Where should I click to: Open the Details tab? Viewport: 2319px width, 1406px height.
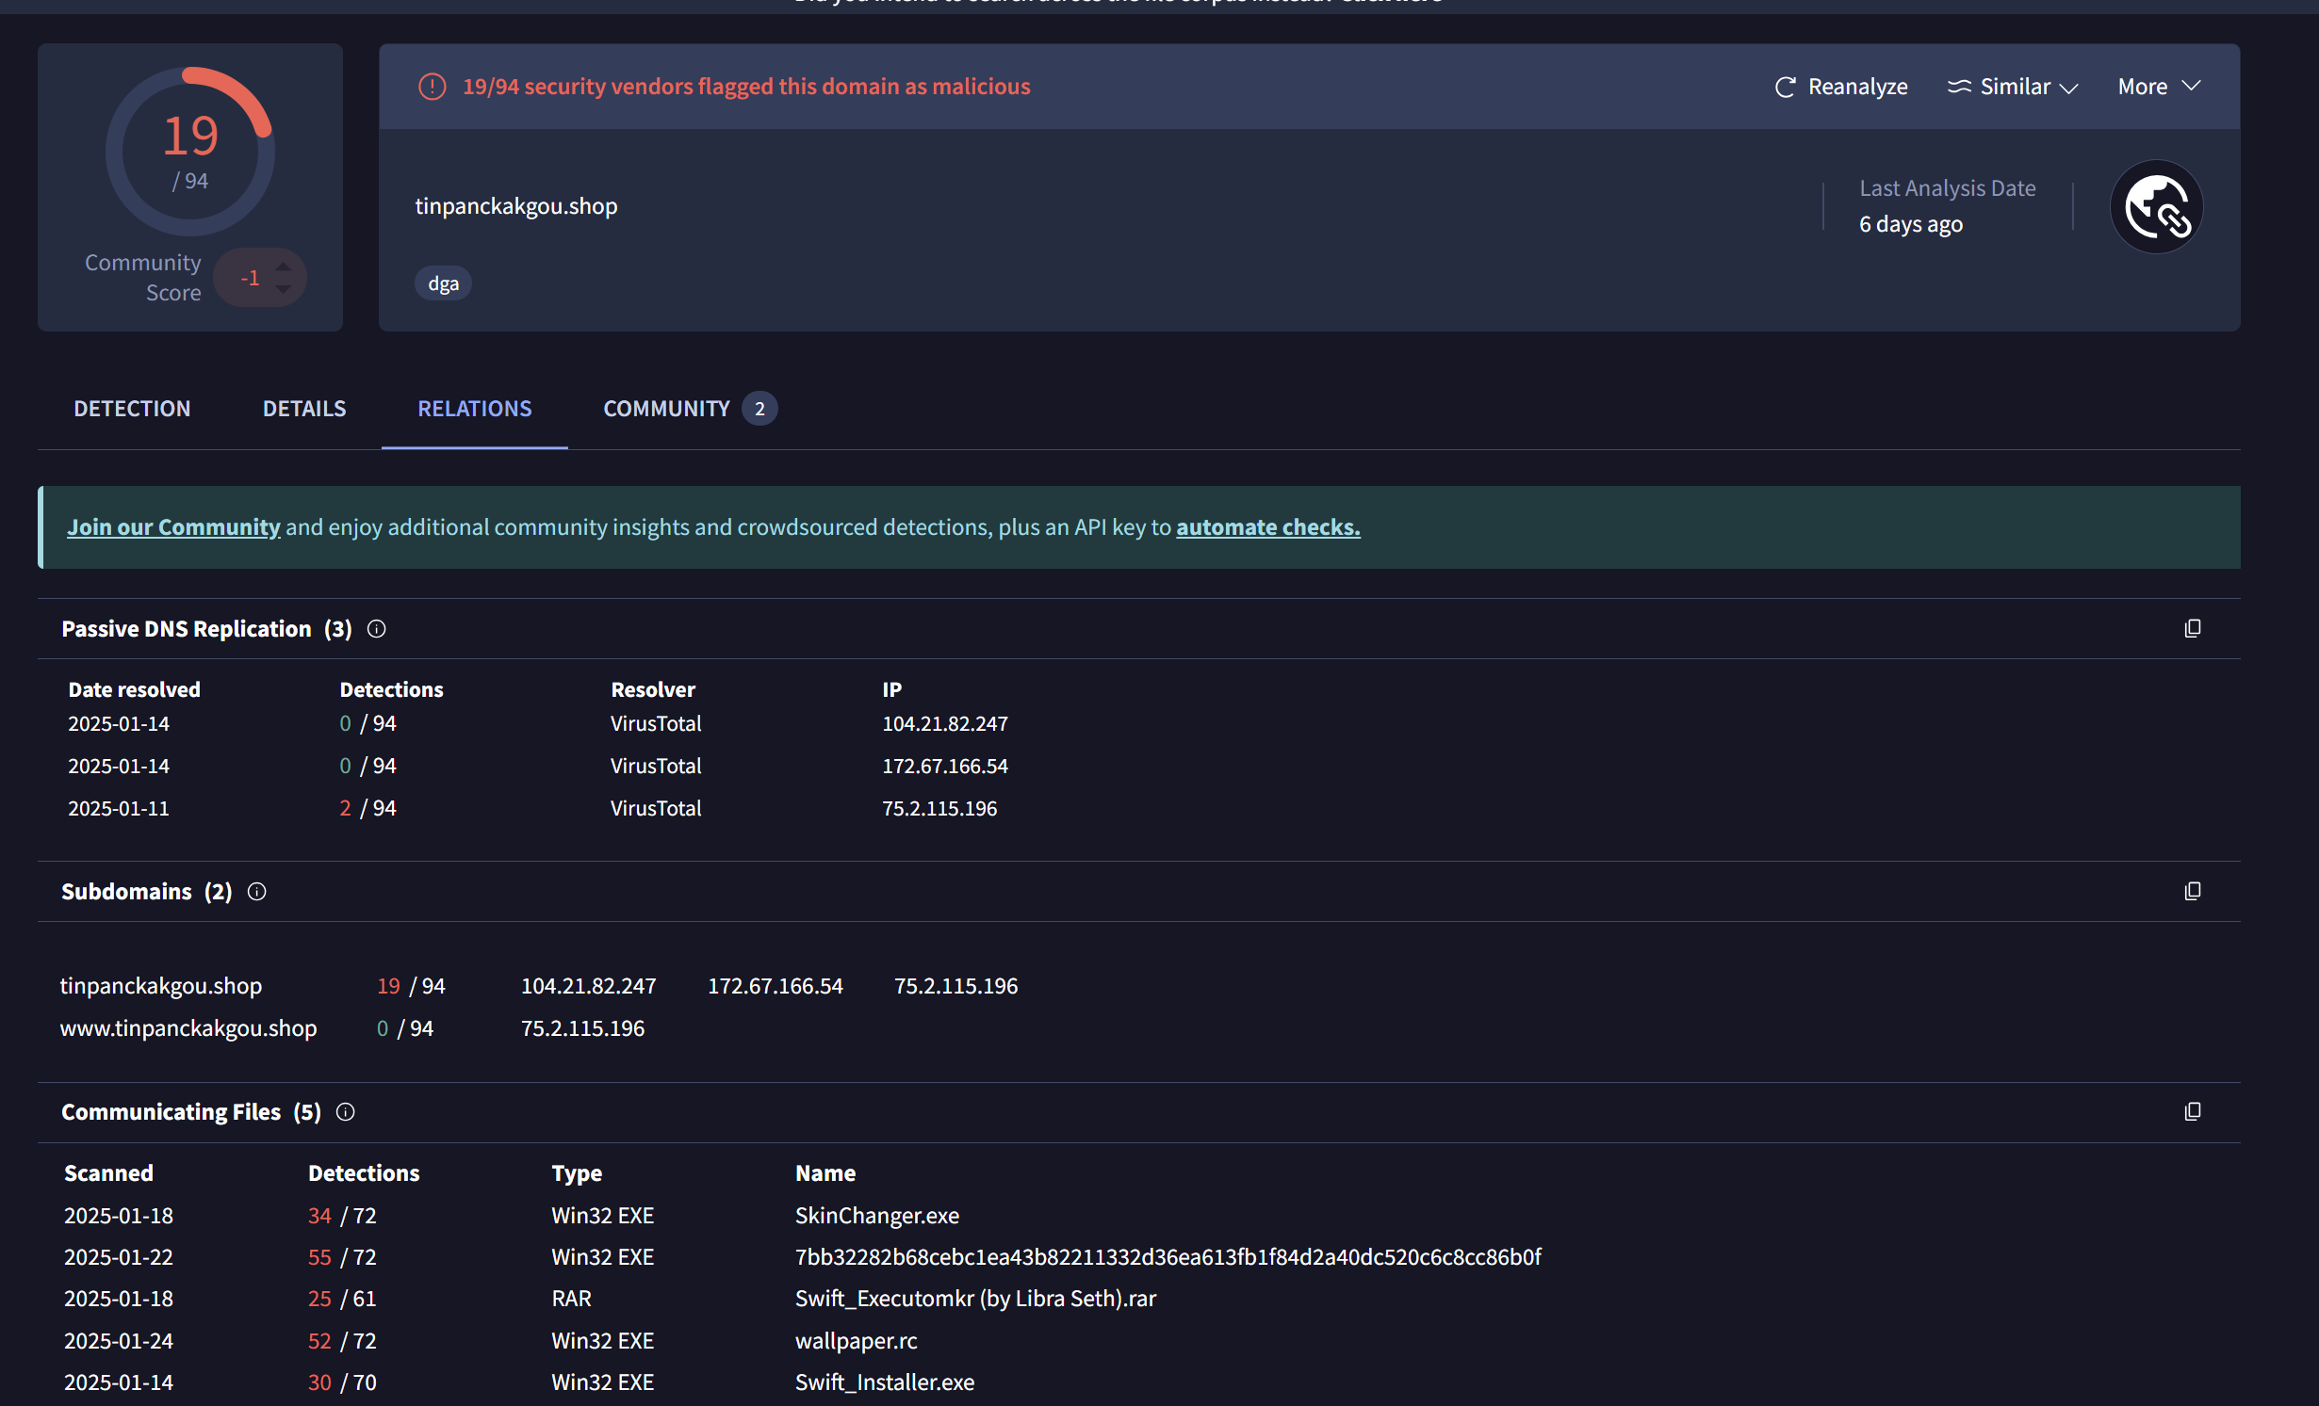pos(304,409)
